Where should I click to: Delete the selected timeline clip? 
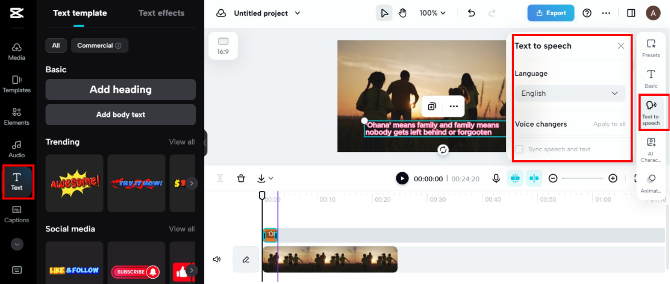point(241,179)
